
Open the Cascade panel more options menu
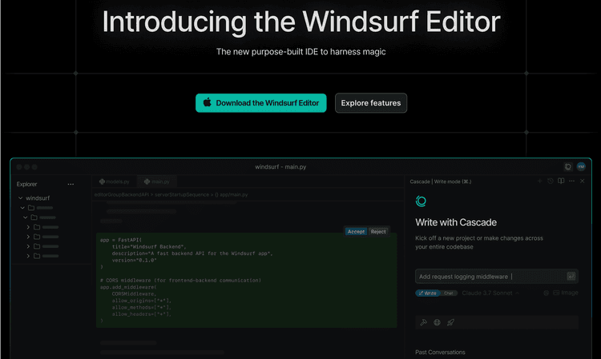tap(571, 181)
